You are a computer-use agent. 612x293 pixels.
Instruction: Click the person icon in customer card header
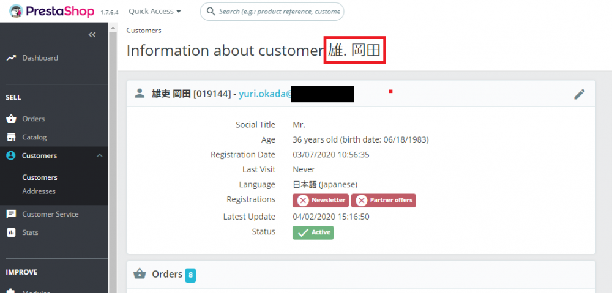point(140,93)
